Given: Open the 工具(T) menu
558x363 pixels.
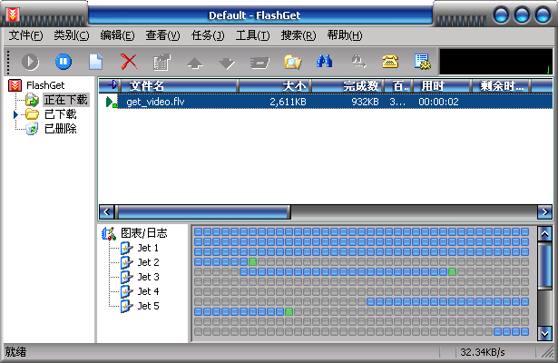Looking at the screenshot, I should (252, 35).
